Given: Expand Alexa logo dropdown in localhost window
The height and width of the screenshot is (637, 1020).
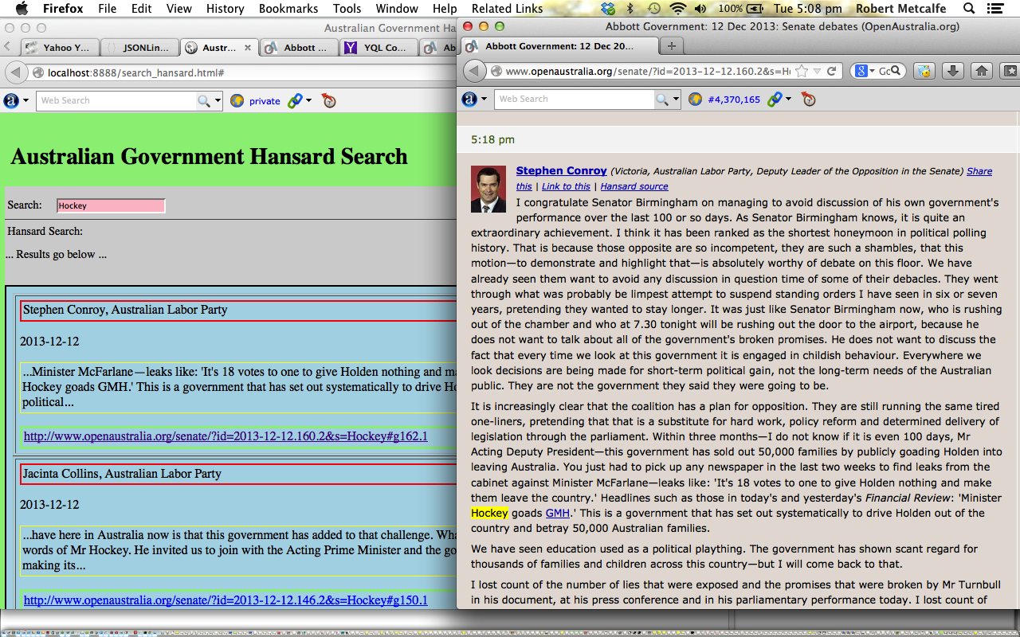Looking at the screenshot, I should pos(25,101).
